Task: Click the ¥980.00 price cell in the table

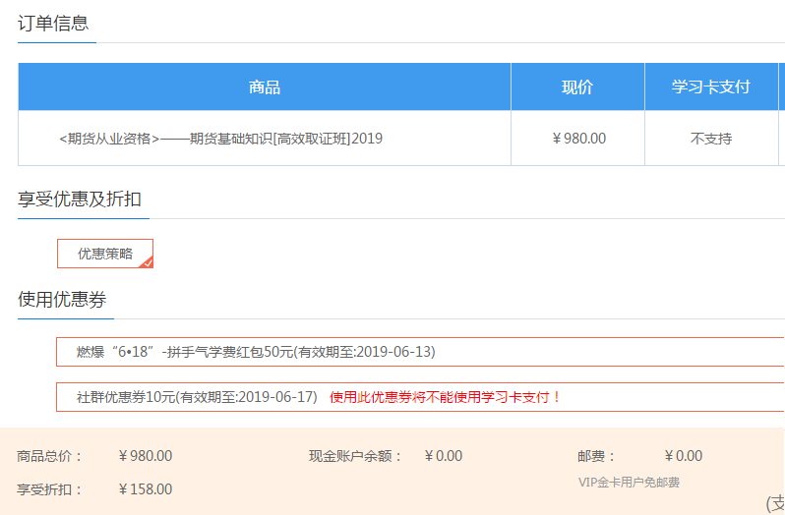Action: coord(578,139)
